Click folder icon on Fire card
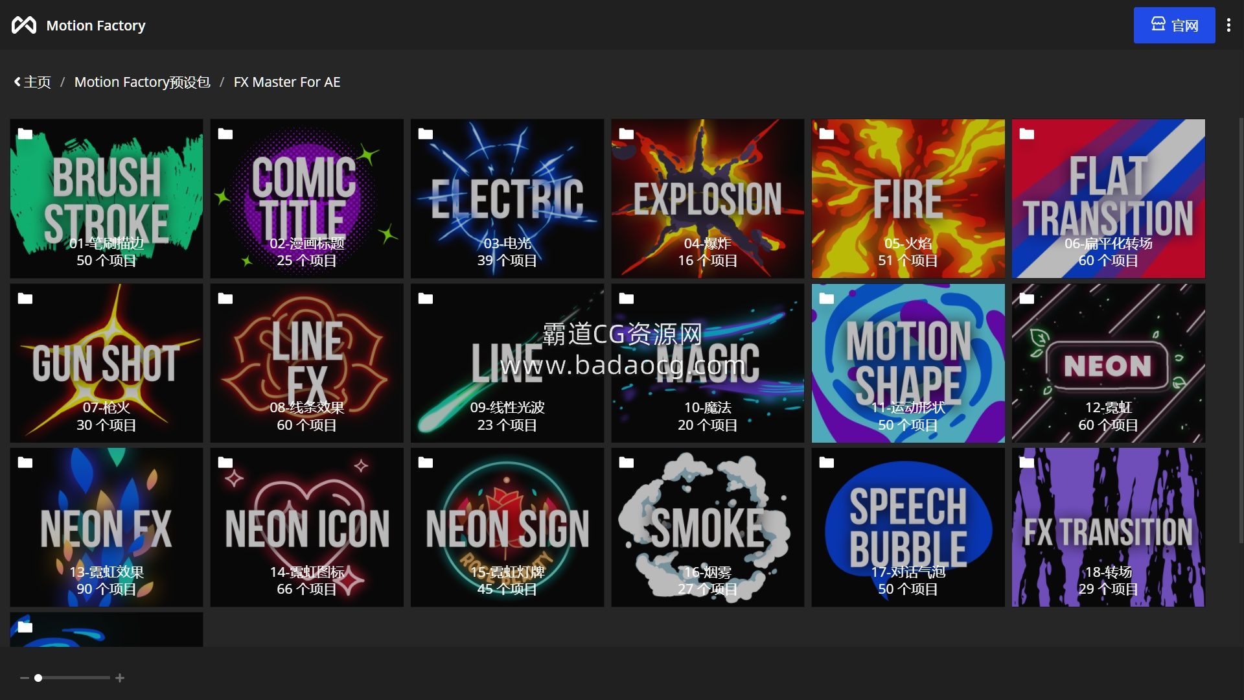The image size is (1244, 700). coord(827,134)
